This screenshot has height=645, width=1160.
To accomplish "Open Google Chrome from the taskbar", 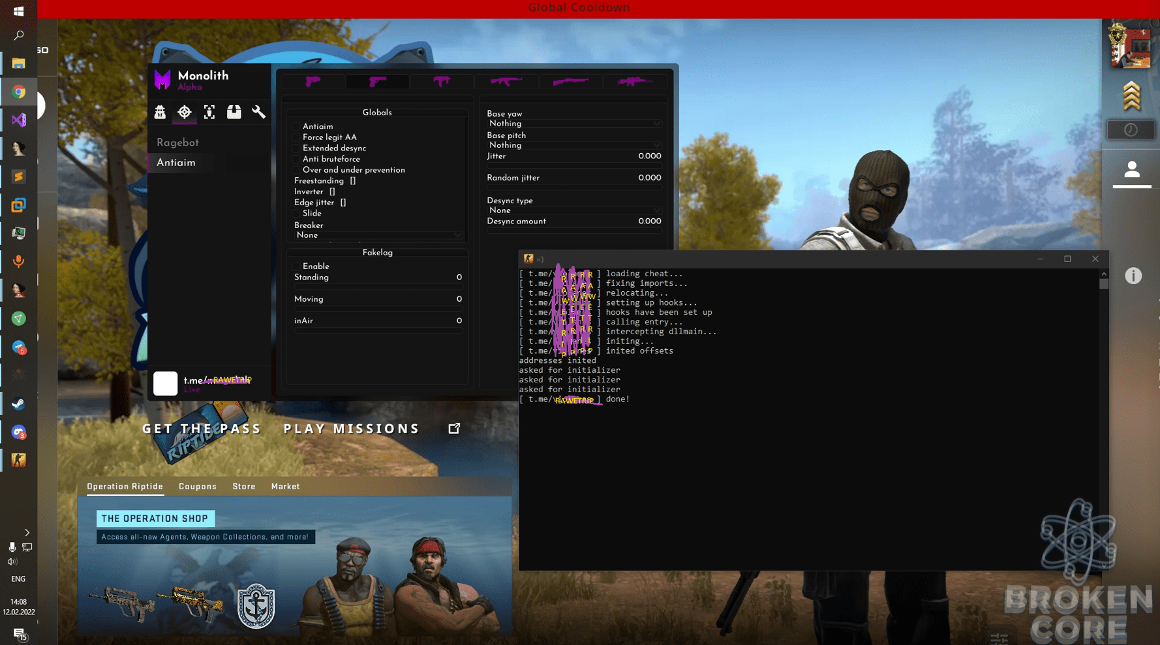I will point(18,92).
